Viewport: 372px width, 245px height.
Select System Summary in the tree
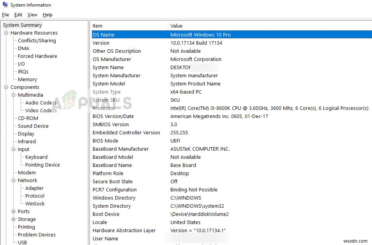(22, 25)
